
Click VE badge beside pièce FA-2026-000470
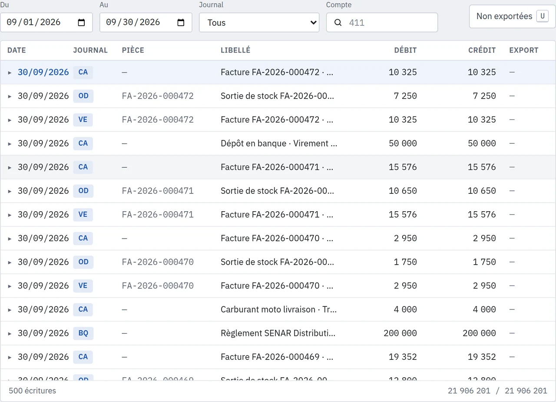click(x=83, y=286)
